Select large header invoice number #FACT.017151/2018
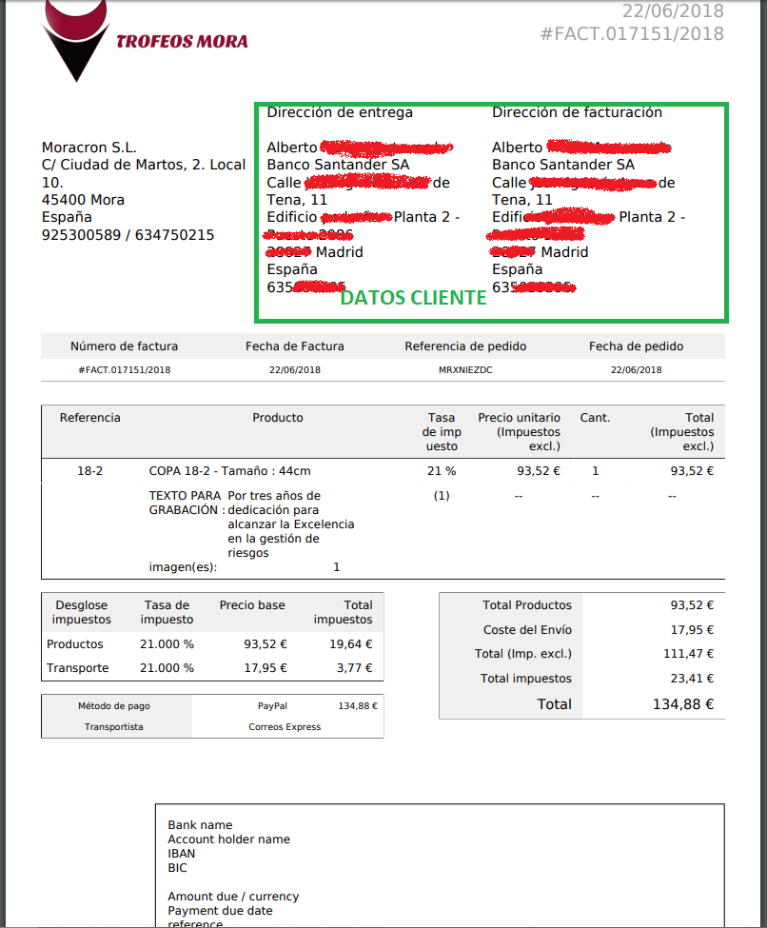Image resolution: width=767 pixels, height=928 pixels. point(632,33)
